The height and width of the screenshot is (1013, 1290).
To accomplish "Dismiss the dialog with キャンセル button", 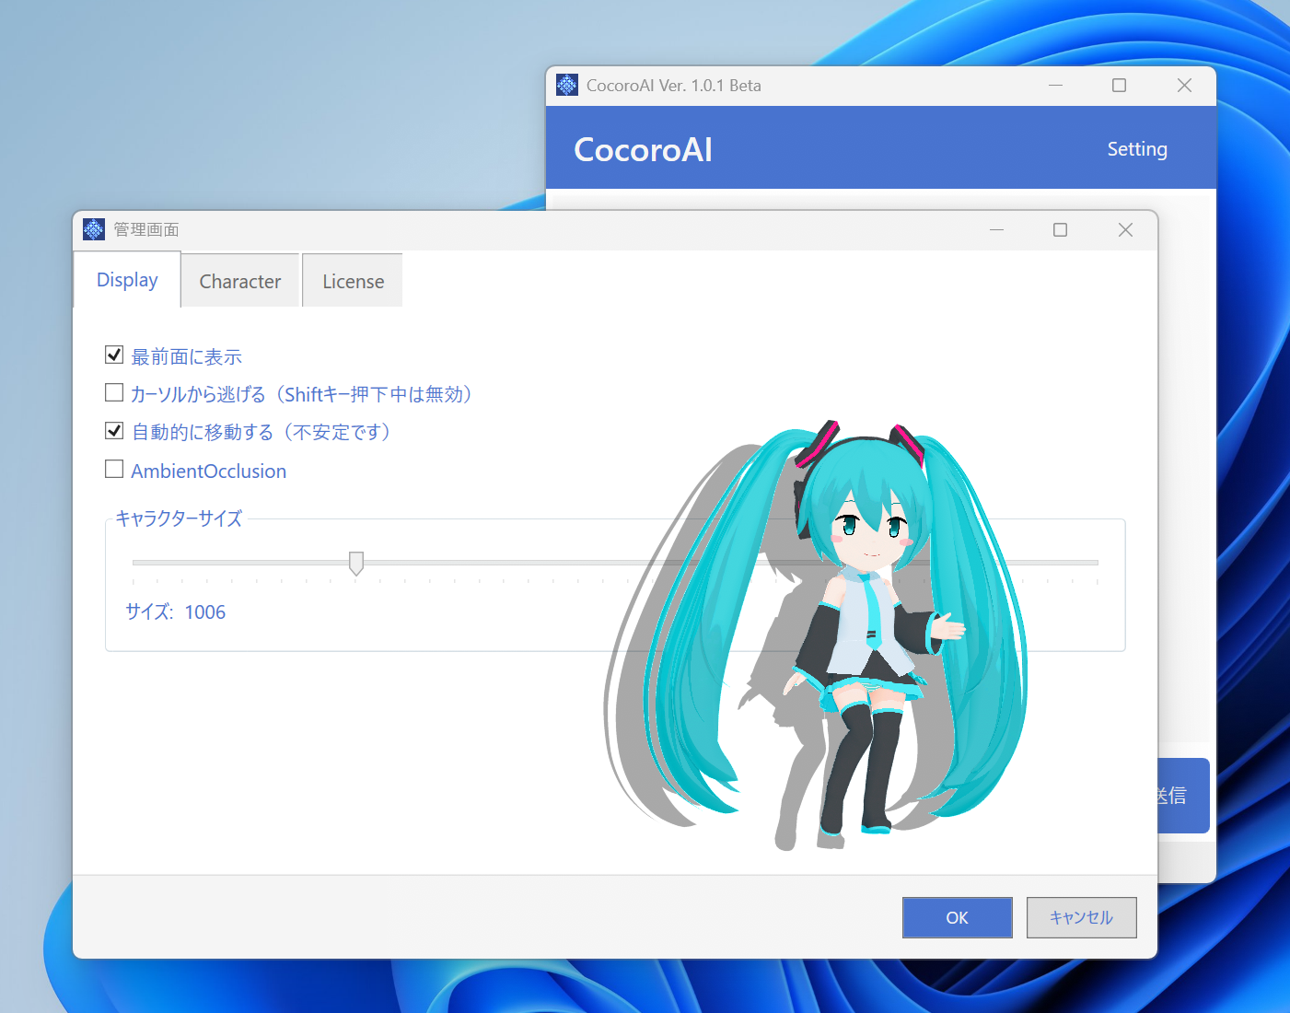I will 1081,917.
